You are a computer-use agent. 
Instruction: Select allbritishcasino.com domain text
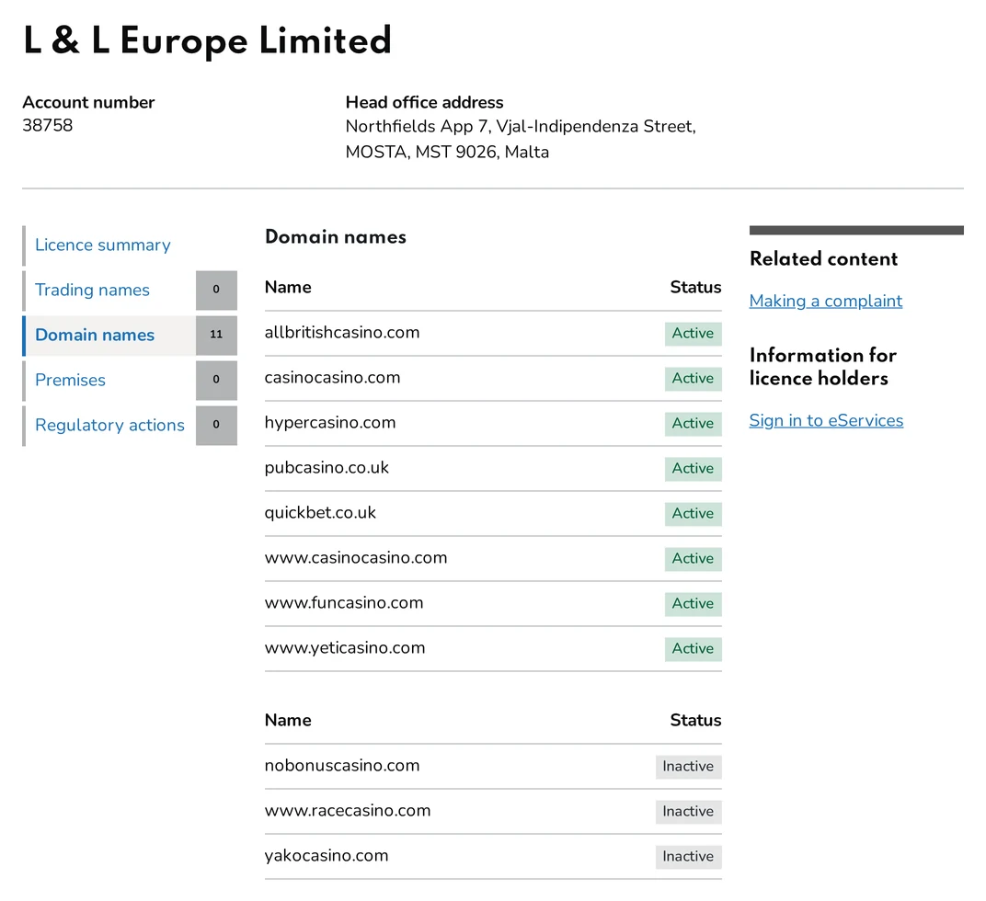tap(342, 333)
